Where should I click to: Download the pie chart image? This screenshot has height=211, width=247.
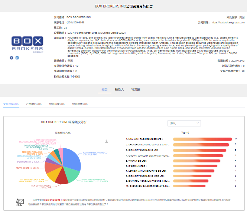coord(107,141)
